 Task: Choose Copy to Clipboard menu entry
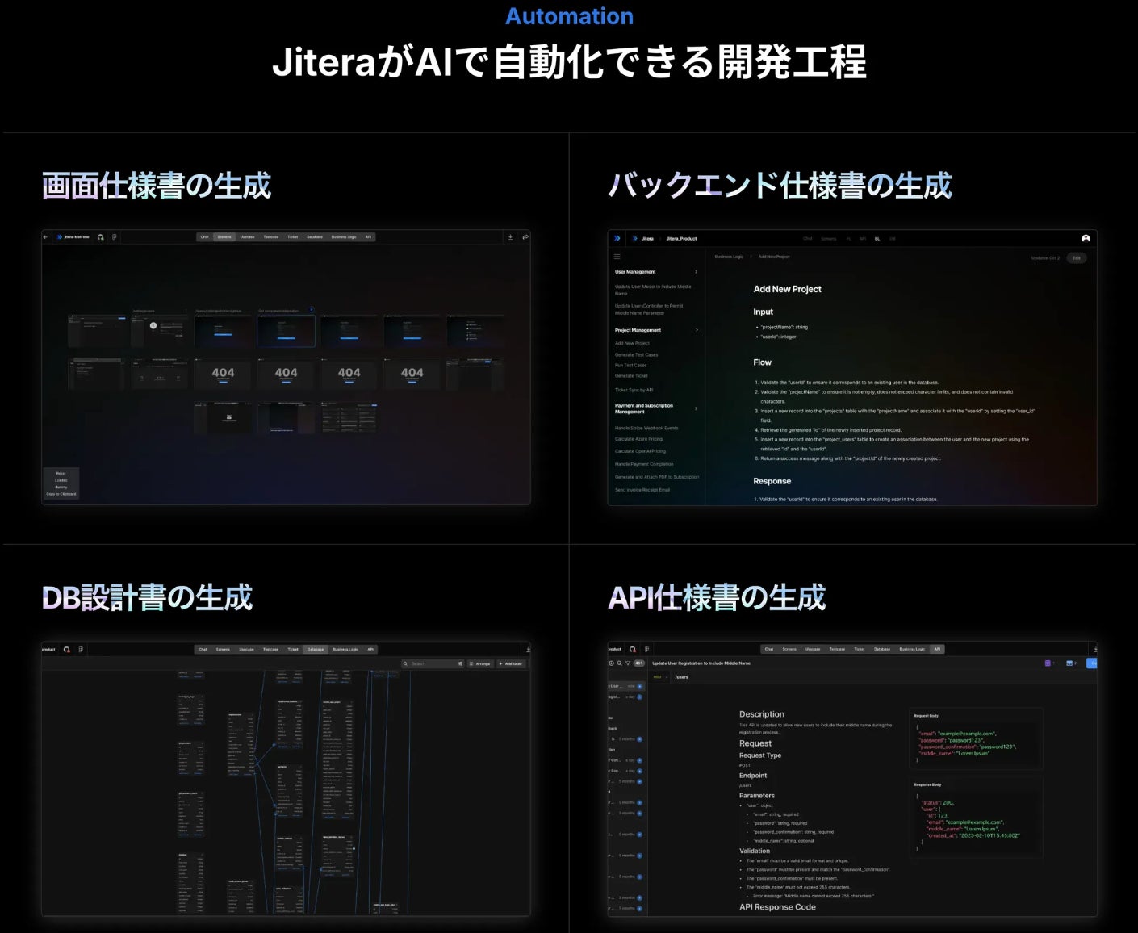61,494
